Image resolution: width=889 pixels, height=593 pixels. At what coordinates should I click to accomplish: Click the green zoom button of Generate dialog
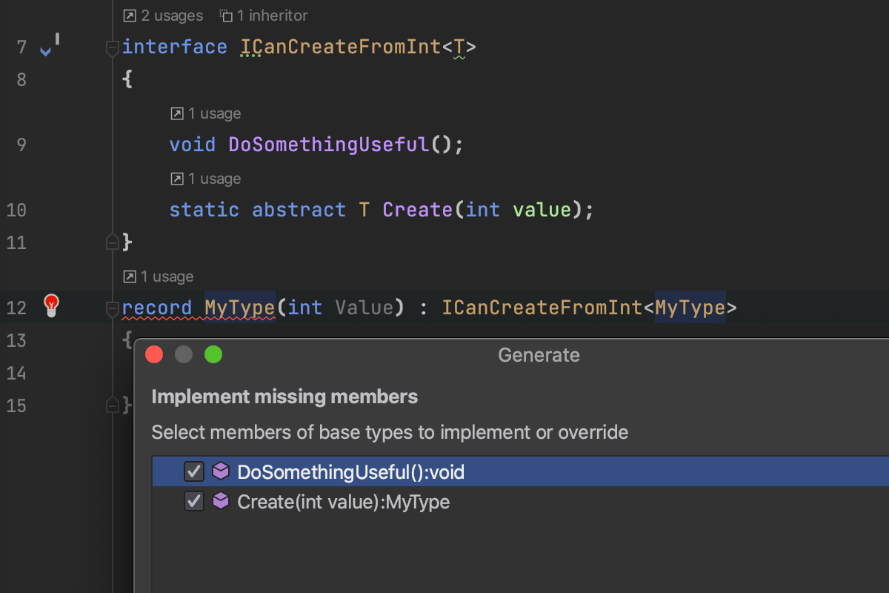[213, 355]
